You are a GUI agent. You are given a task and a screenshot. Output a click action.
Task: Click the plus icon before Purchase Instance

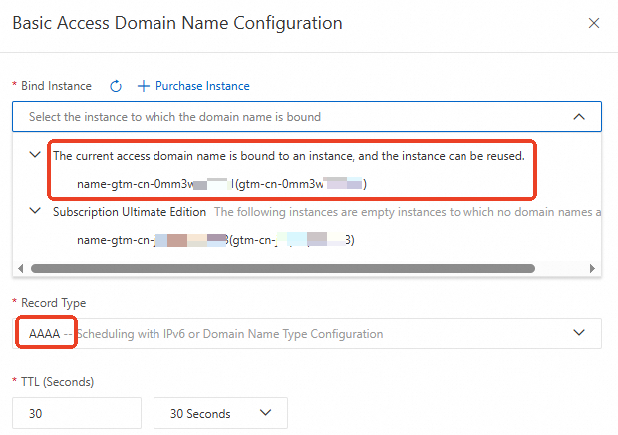pyautogui.click(x=144, y=86)
